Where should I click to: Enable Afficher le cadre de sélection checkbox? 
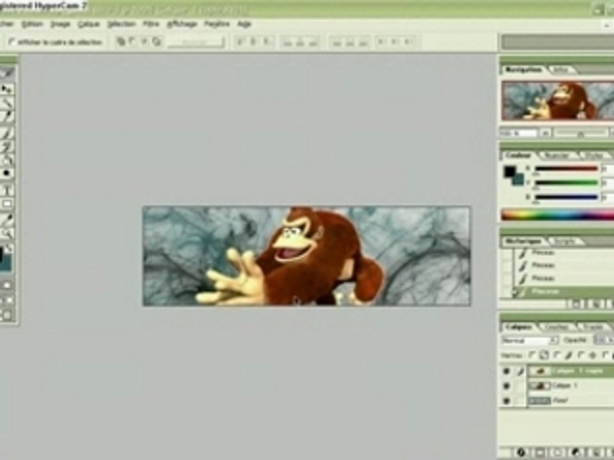pos(12,42)
